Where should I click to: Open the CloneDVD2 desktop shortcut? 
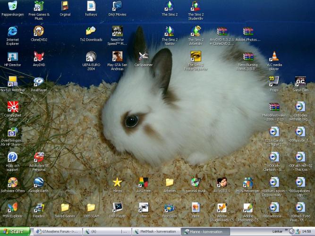coord(39,32)
